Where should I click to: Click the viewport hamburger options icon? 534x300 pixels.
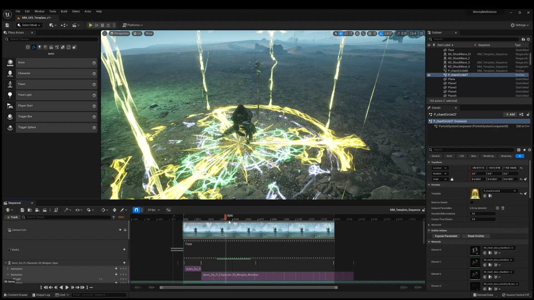[105, 34]
